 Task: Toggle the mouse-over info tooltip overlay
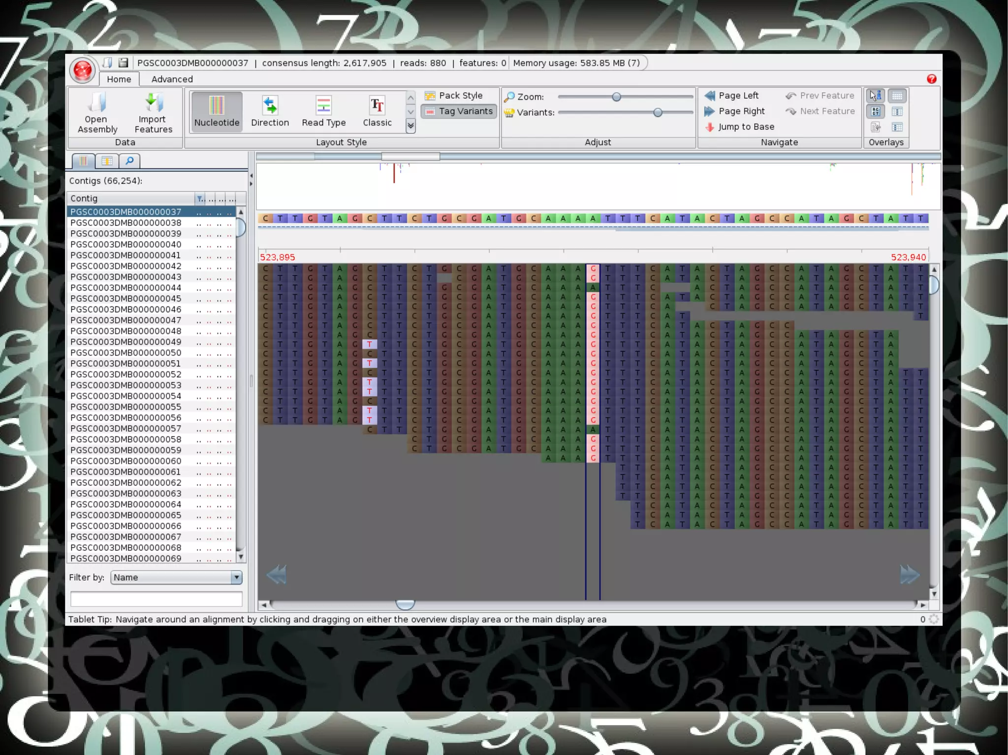[x=876, y=95]
